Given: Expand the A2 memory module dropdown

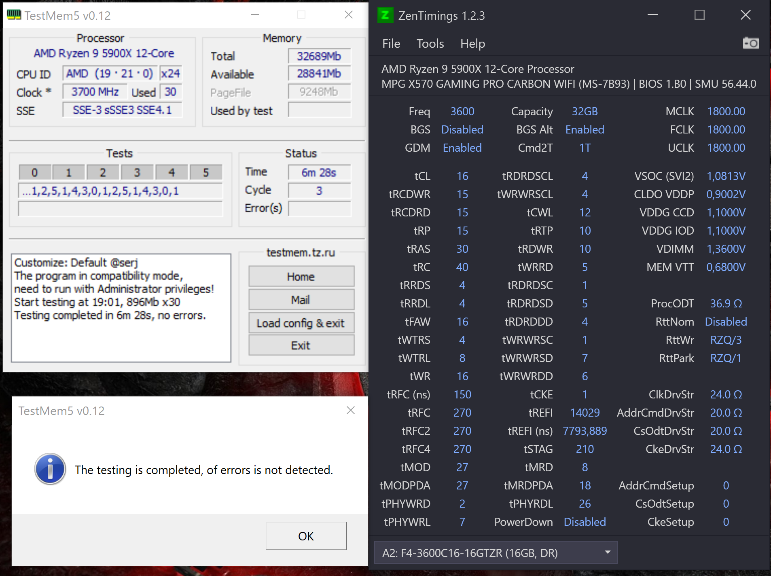Looking at the screenshot, I should coord(496,553).
